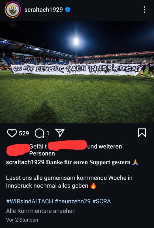Tap scraltach1929 username in the caption
The height and width of the screenshot is (228, 154).
(25, 162)
